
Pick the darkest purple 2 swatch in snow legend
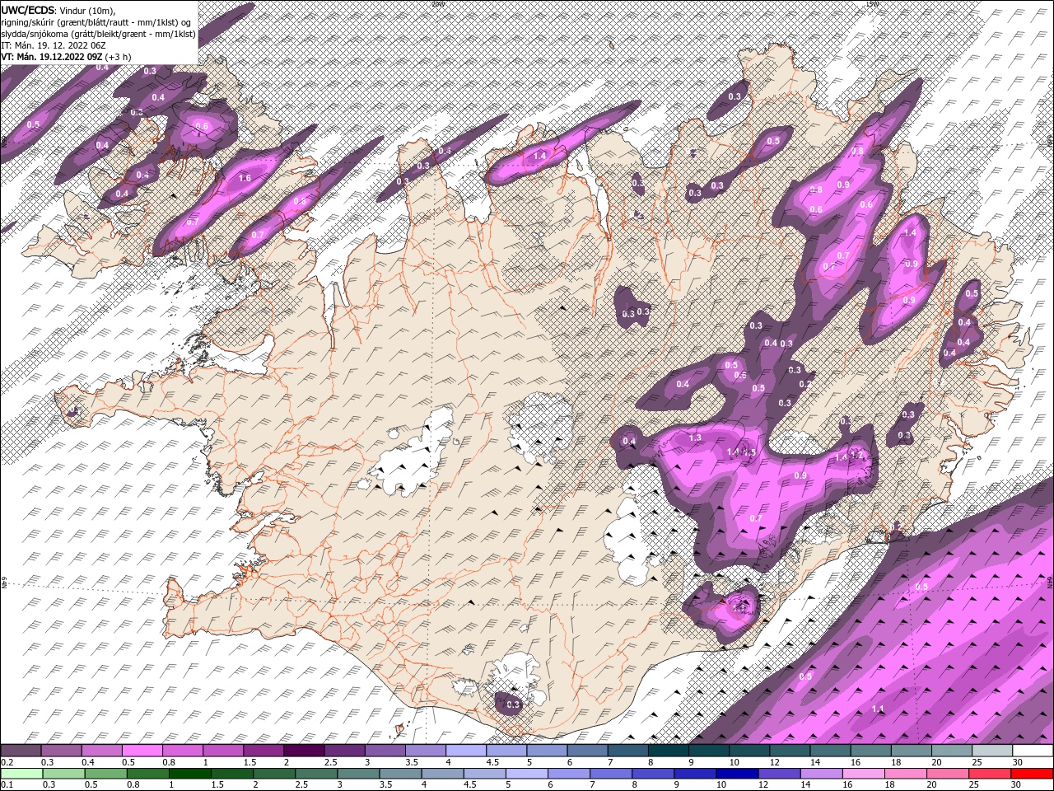tap(303, 750)
